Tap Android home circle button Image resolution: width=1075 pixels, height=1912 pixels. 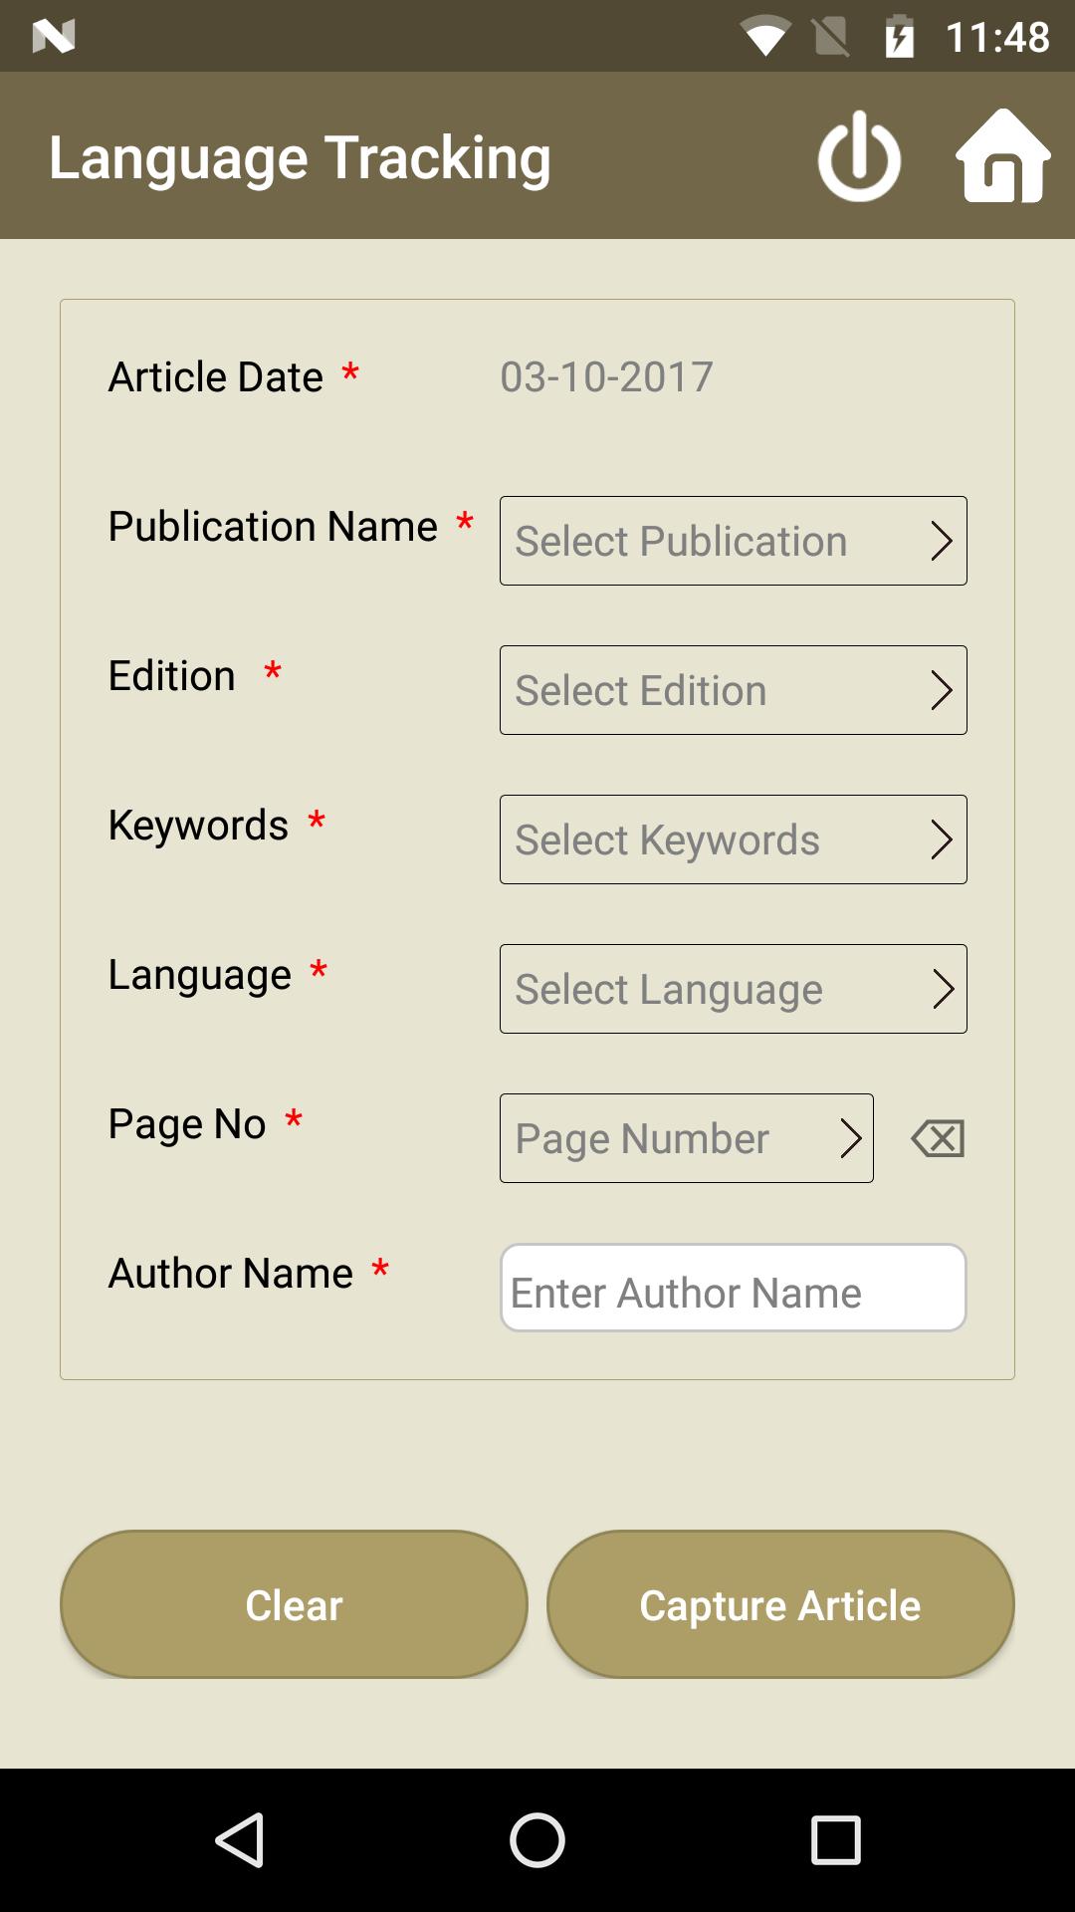coord(537,1839)
